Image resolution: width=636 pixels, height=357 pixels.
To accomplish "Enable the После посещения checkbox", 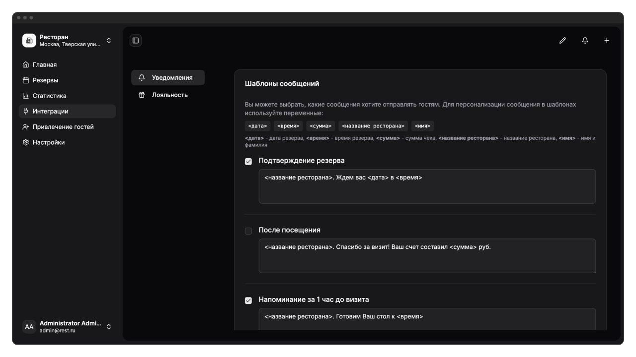I will point(248,231).
